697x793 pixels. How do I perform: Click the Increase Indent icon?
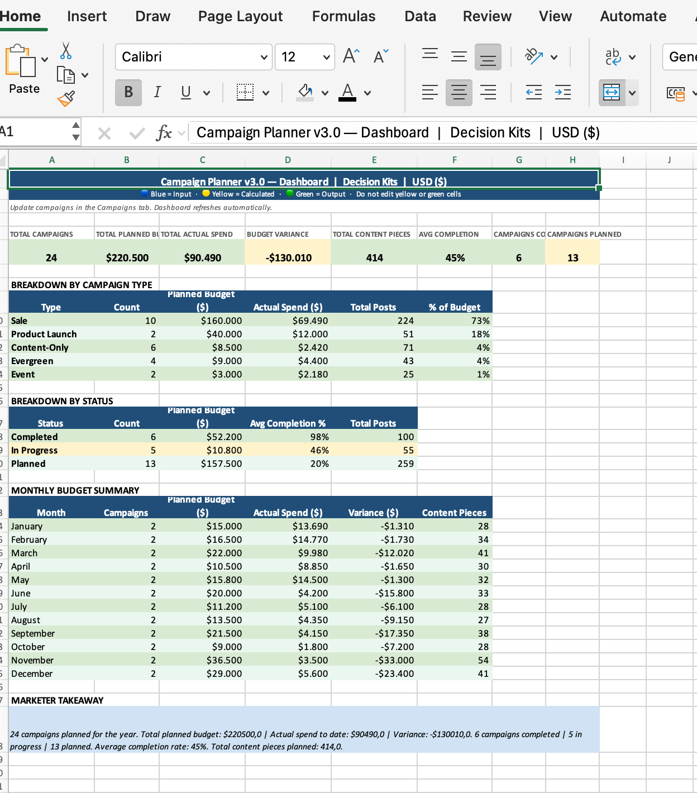click(x=562, y=92)
